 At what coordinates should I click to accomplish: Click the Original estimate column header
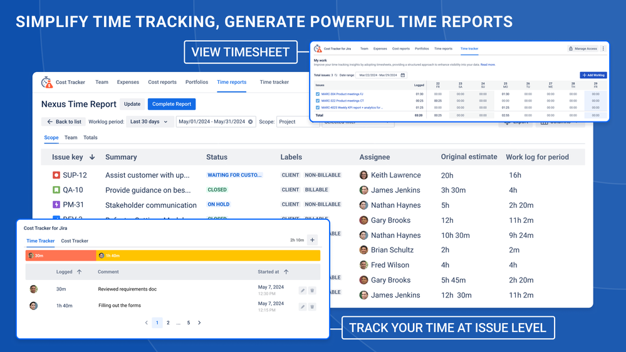(x=469, y=157)
